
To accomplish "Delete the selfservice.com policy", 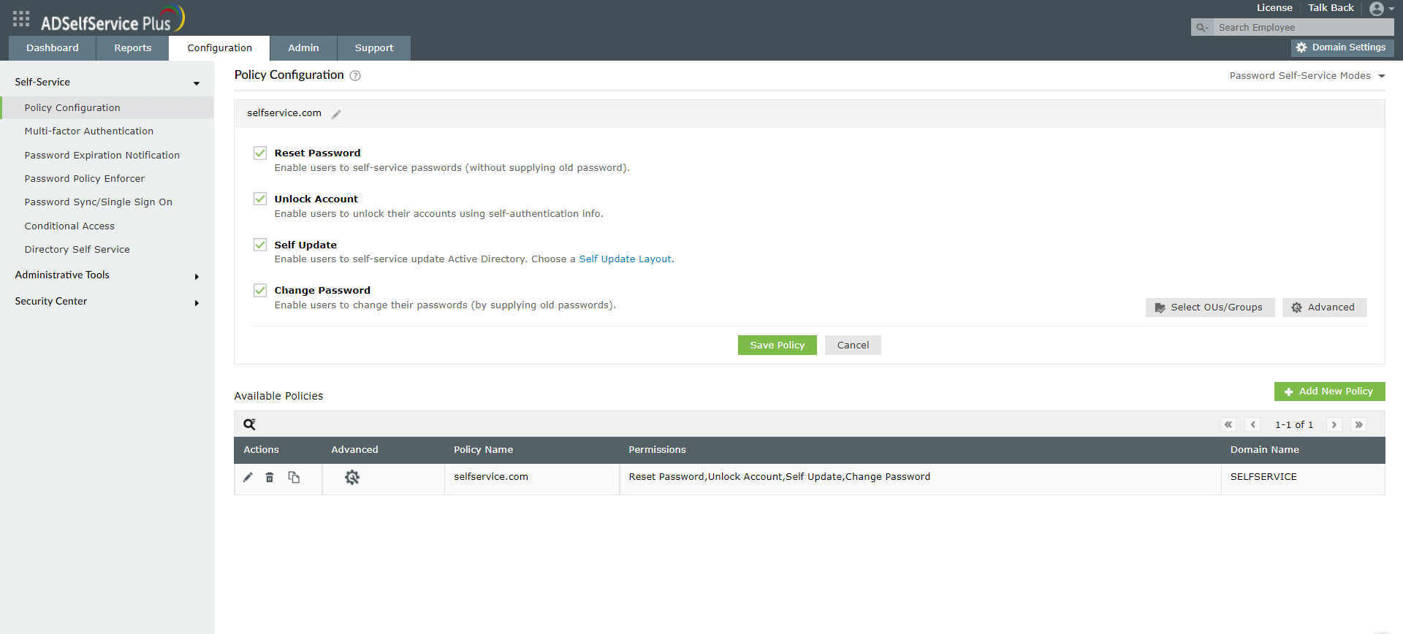I will click(270, 477).
